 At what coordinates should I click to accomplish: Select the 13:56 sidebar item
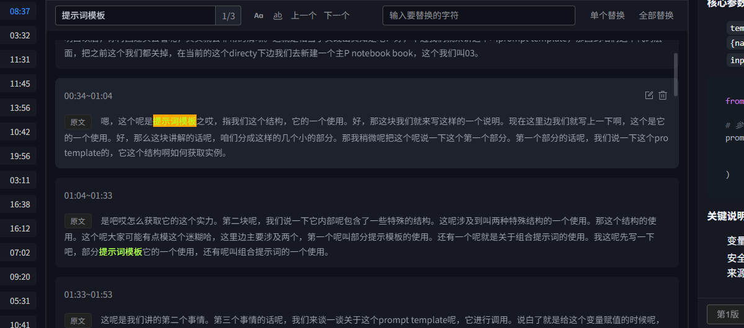20,108
